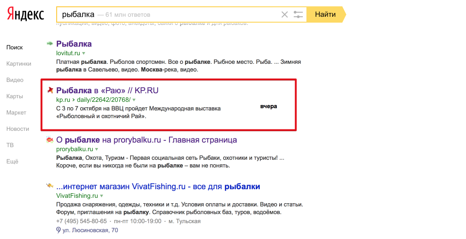The width and height of the screenshot is (466, 239).
Task: Click the KP.RU red favicon
Action: [x=50, y=90]
